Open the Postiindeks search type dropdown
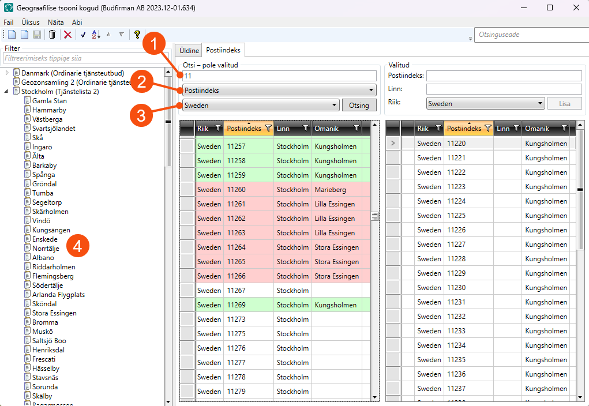The height and width of the screenshot is (406, 589). point(279,90)
